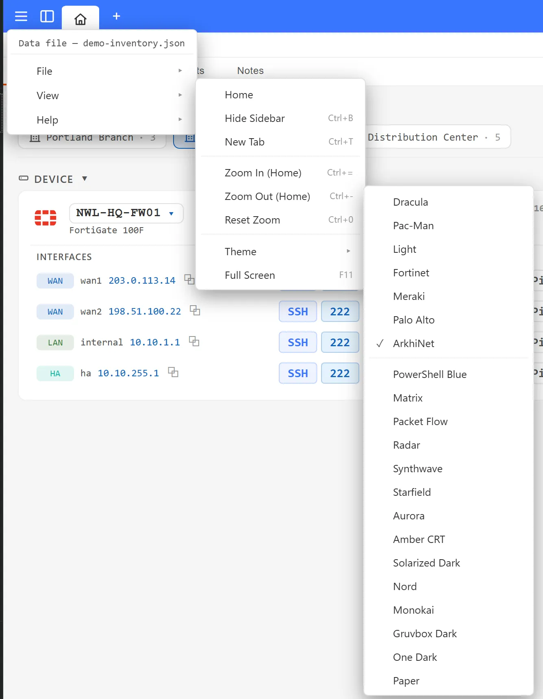Select Hide Sidebar menu entry
This screenshot has height=699, width=543.
click(280, 118)
